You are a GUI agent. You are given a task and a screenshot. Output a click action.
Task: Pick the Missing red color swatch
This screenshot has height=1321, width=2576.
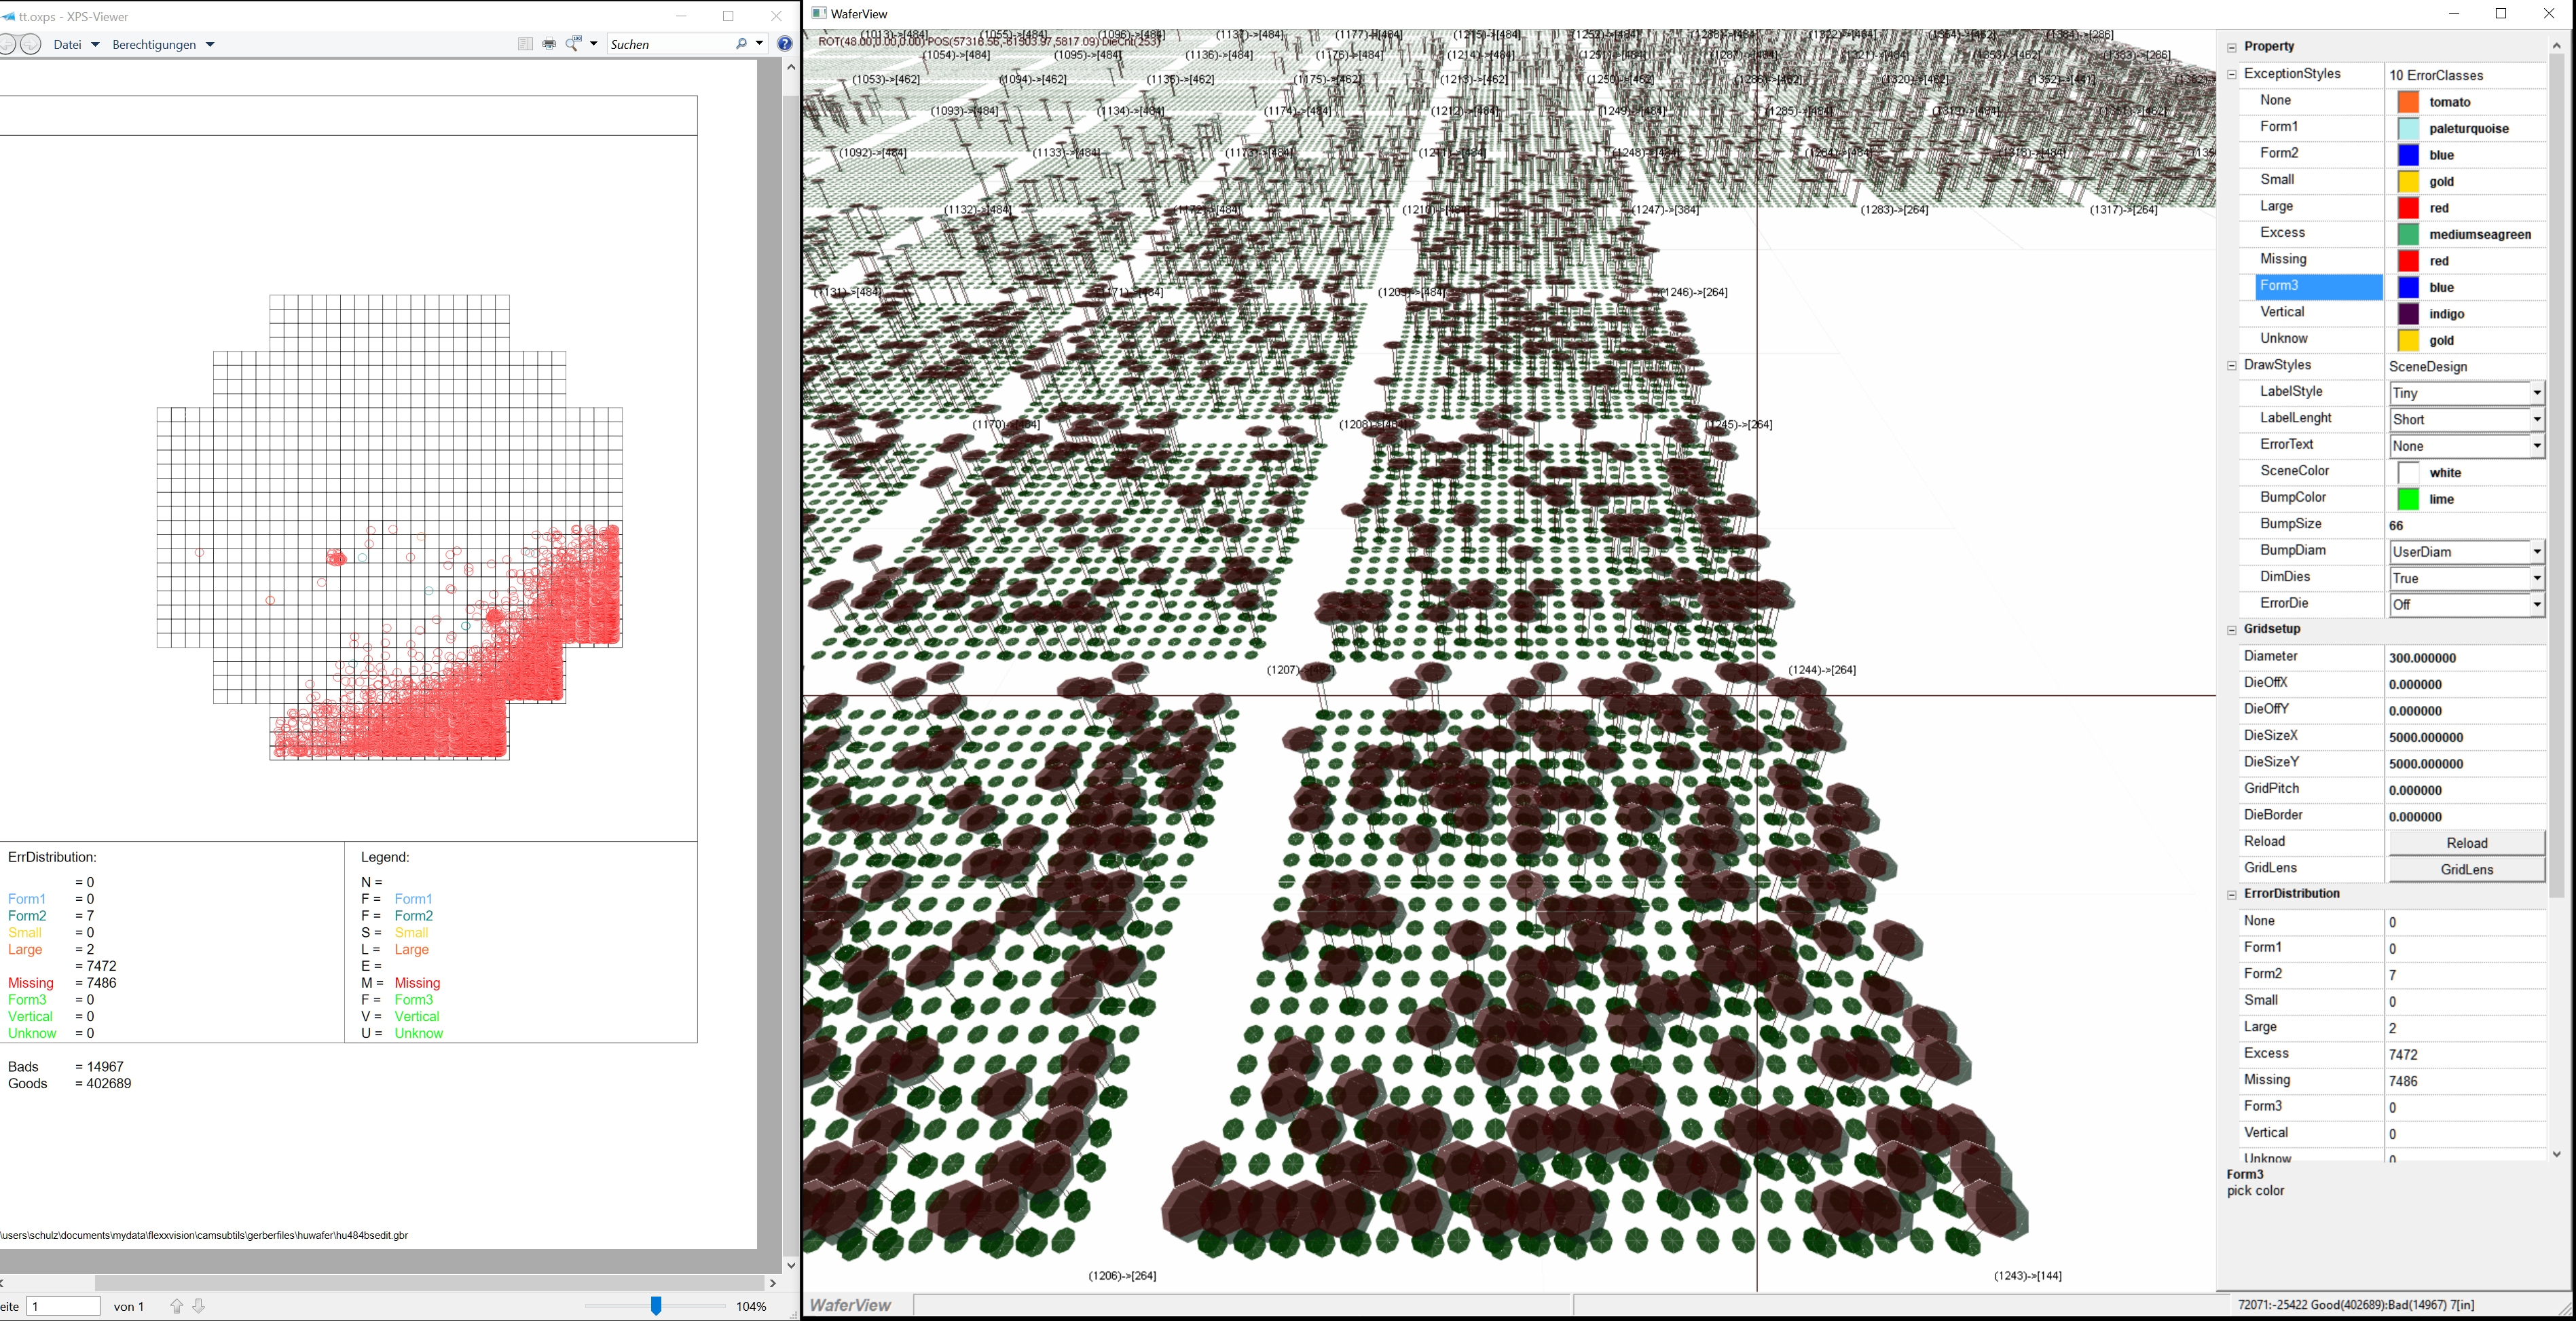tap(2409, 261)
